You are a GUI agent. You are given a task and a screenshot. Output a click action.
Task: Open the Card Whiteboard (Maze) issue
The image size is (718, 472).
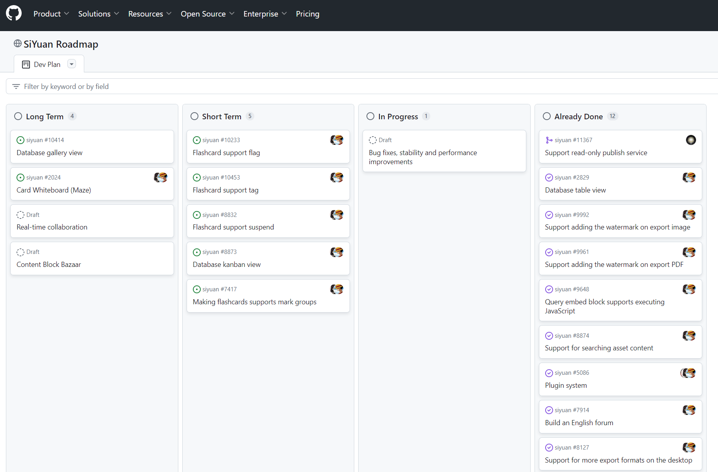[54, 190]
